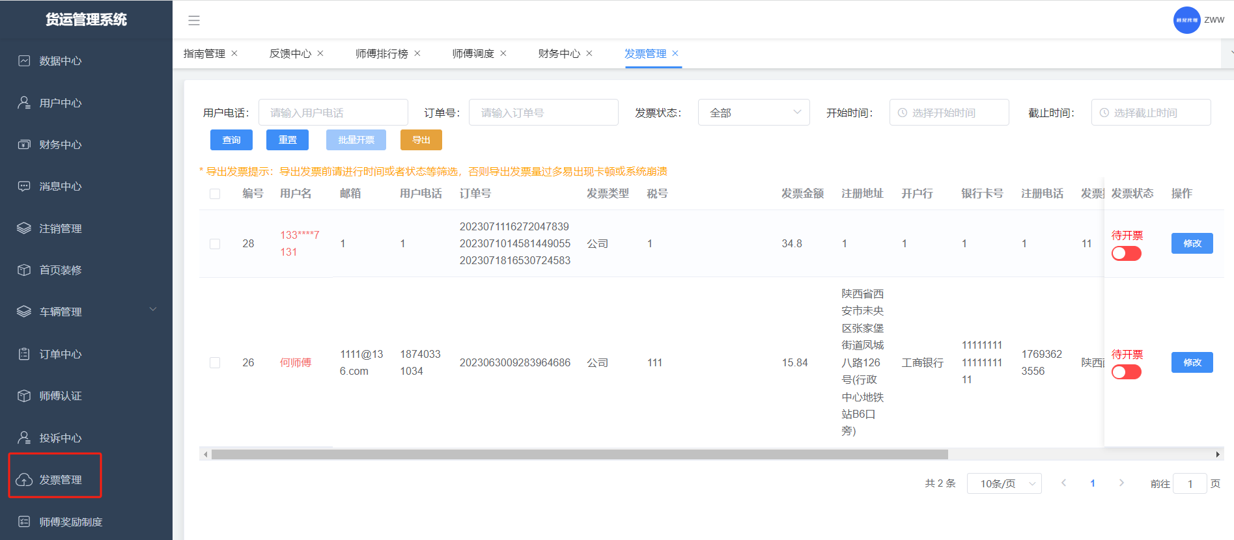Click the hamburger menu collapse icon
Viewport: 1234px width, 540px height.
(x=193, y=21)
